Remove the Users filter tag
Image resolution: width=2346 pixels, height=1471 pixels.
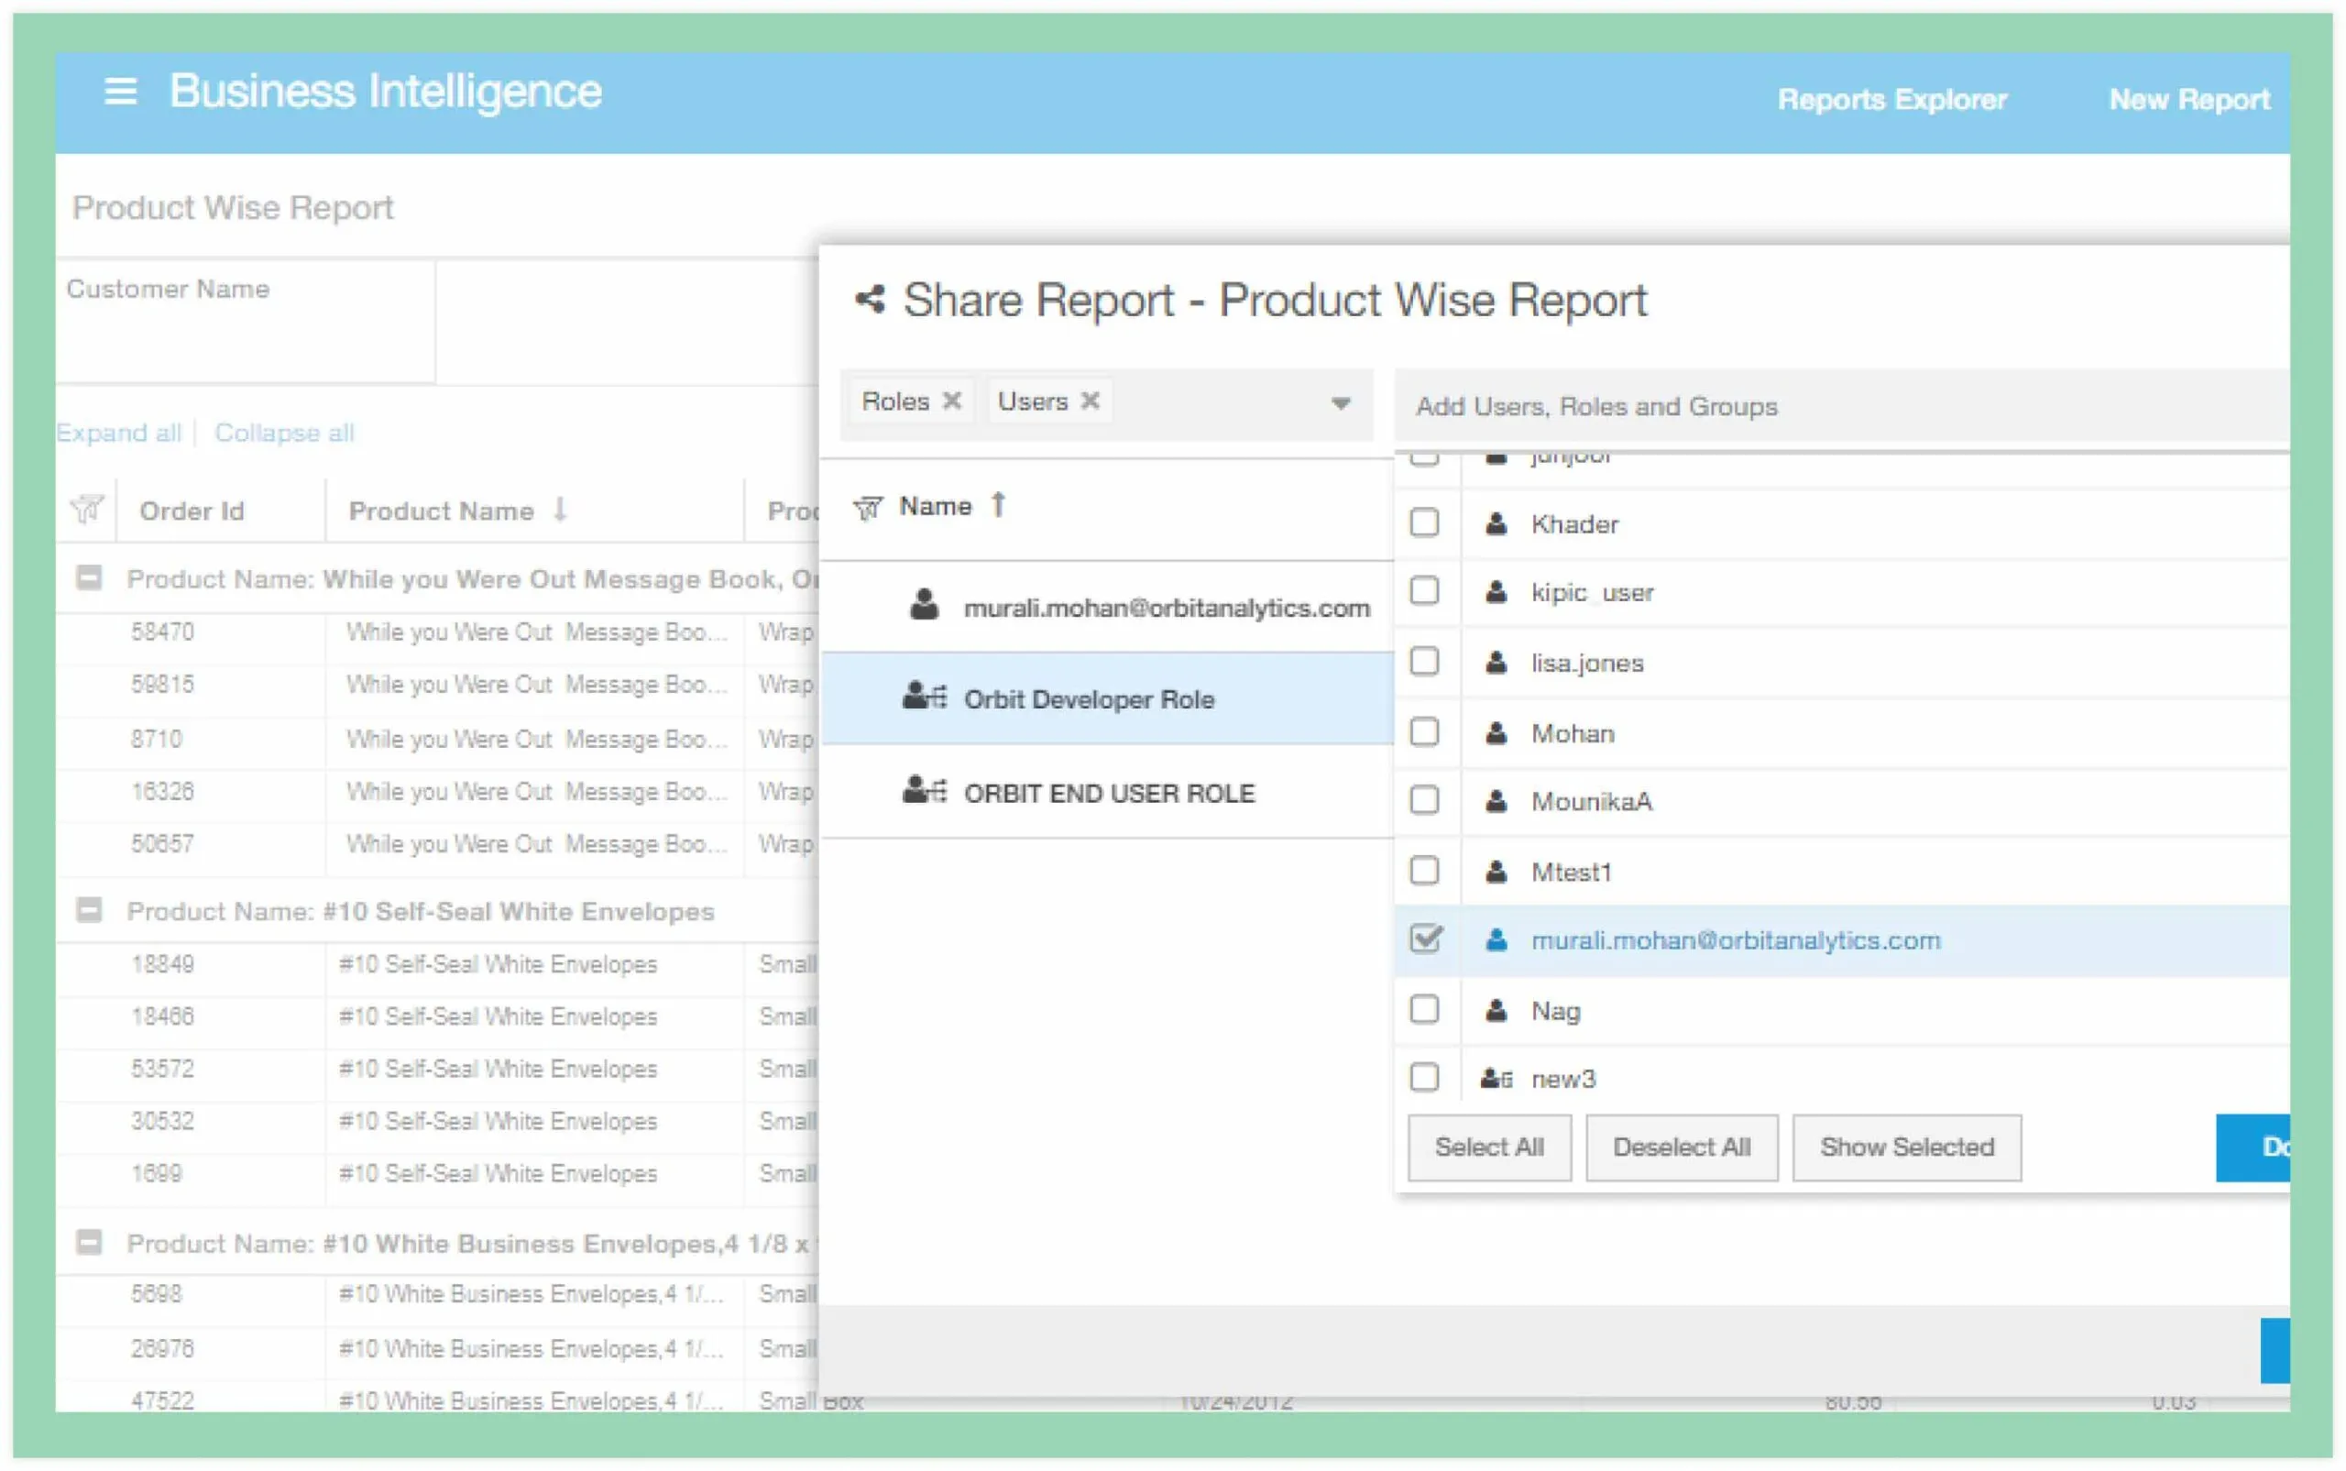1091,401
